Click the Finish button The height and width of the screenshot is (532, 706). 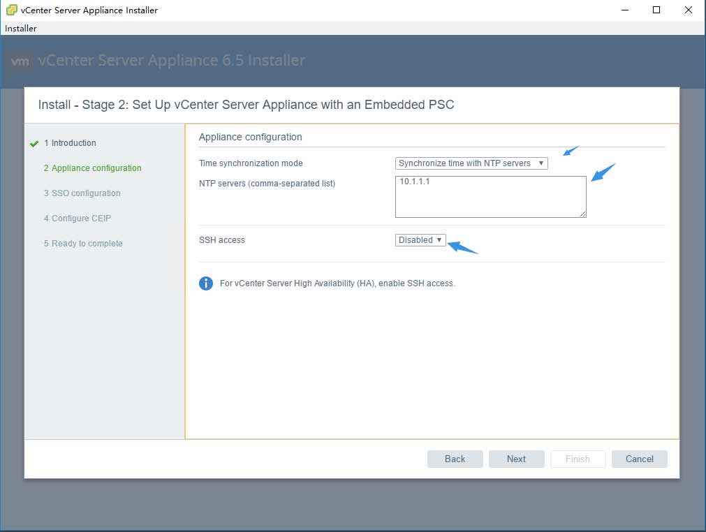[x=578, y=459]
